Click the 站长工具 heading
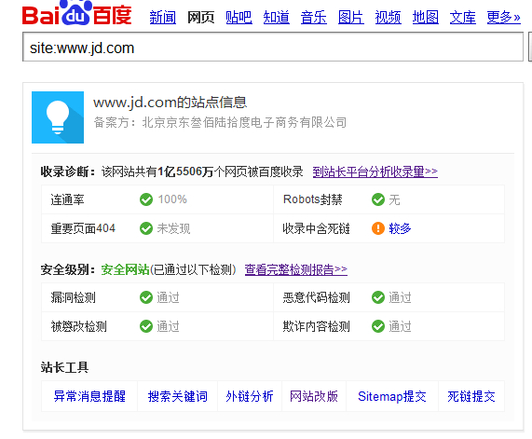 pyautogui.click(x=64, y=367)
